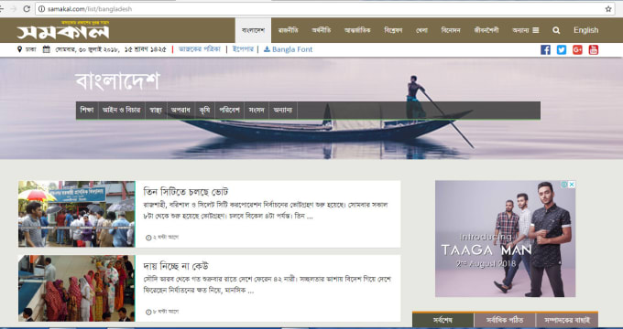Select the আইন ও বিচার sub-category
This screenshot has width=623, height=329.
[122, 111]
